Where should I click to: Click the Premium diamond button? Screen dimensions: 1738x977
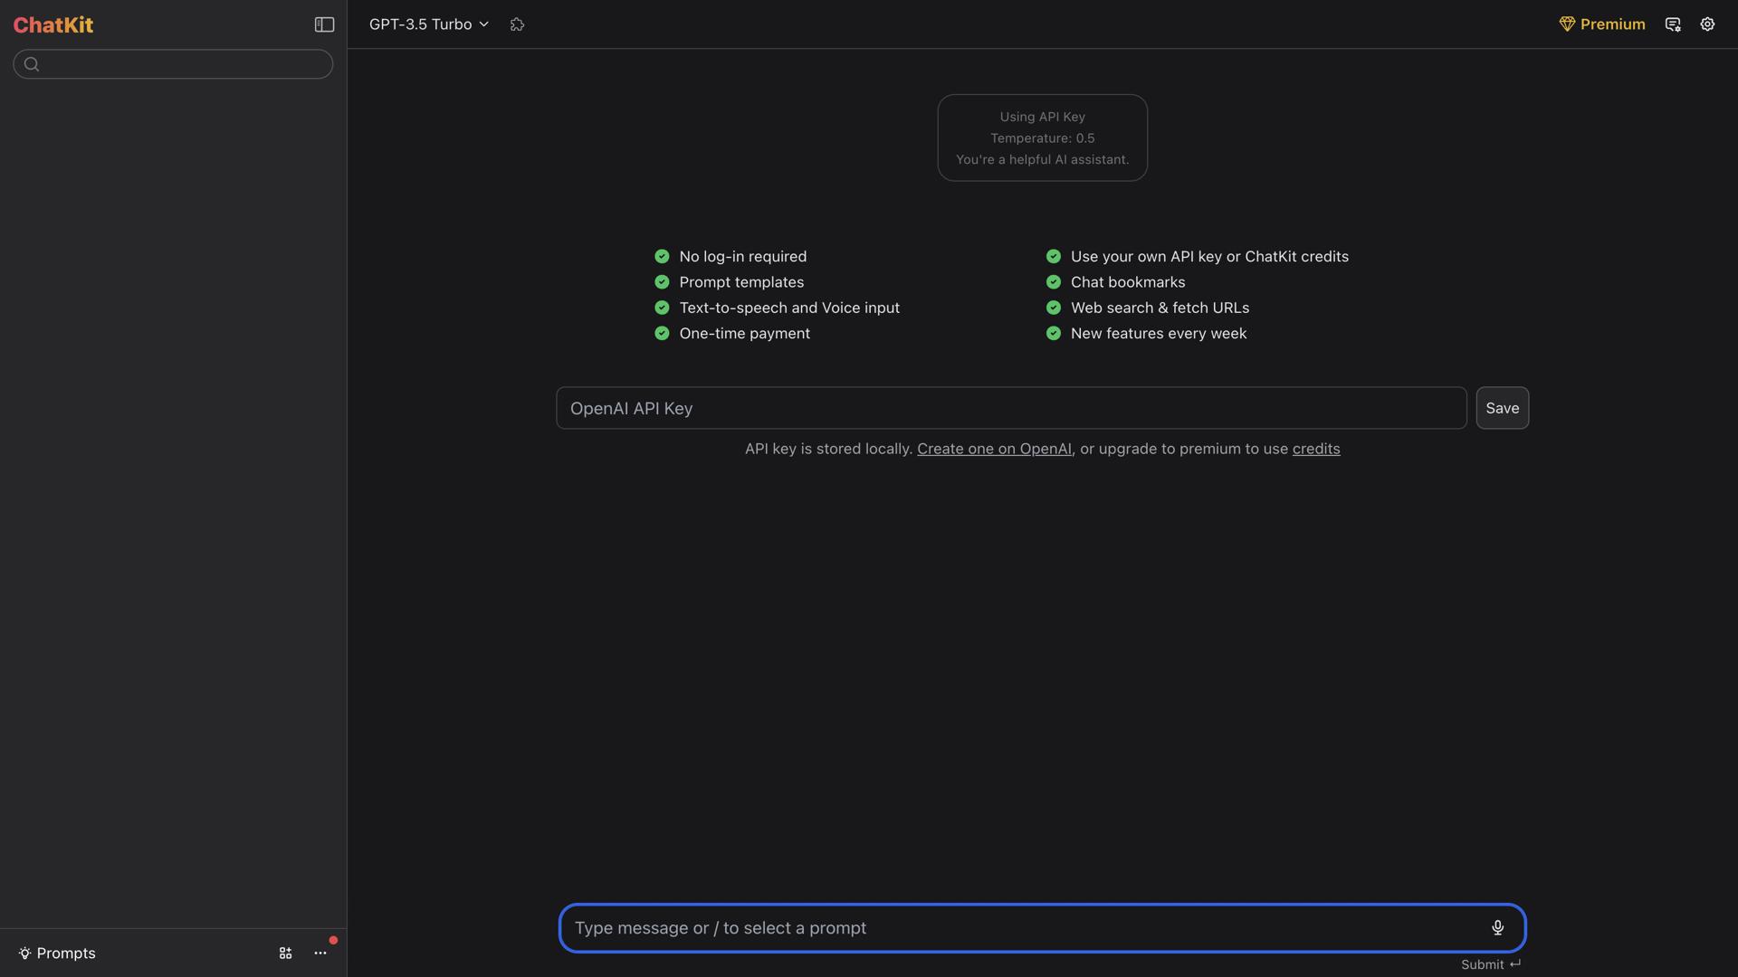[1601, 24]
